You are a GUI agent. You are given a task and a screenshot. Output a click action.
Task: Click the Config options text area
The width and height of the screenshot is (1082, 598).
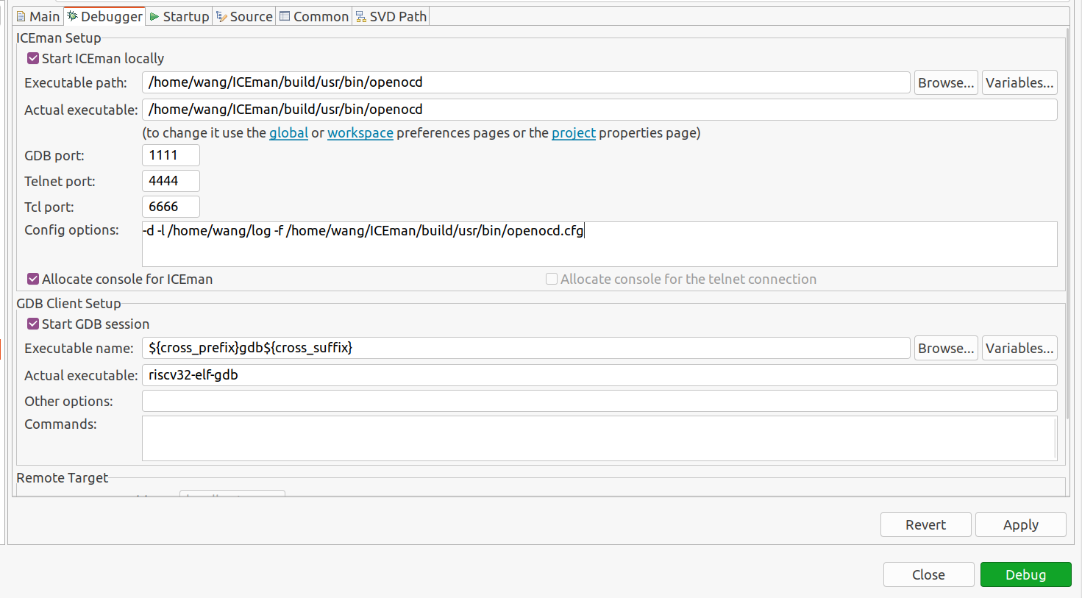pyautogui.click(x=599, y=244)
